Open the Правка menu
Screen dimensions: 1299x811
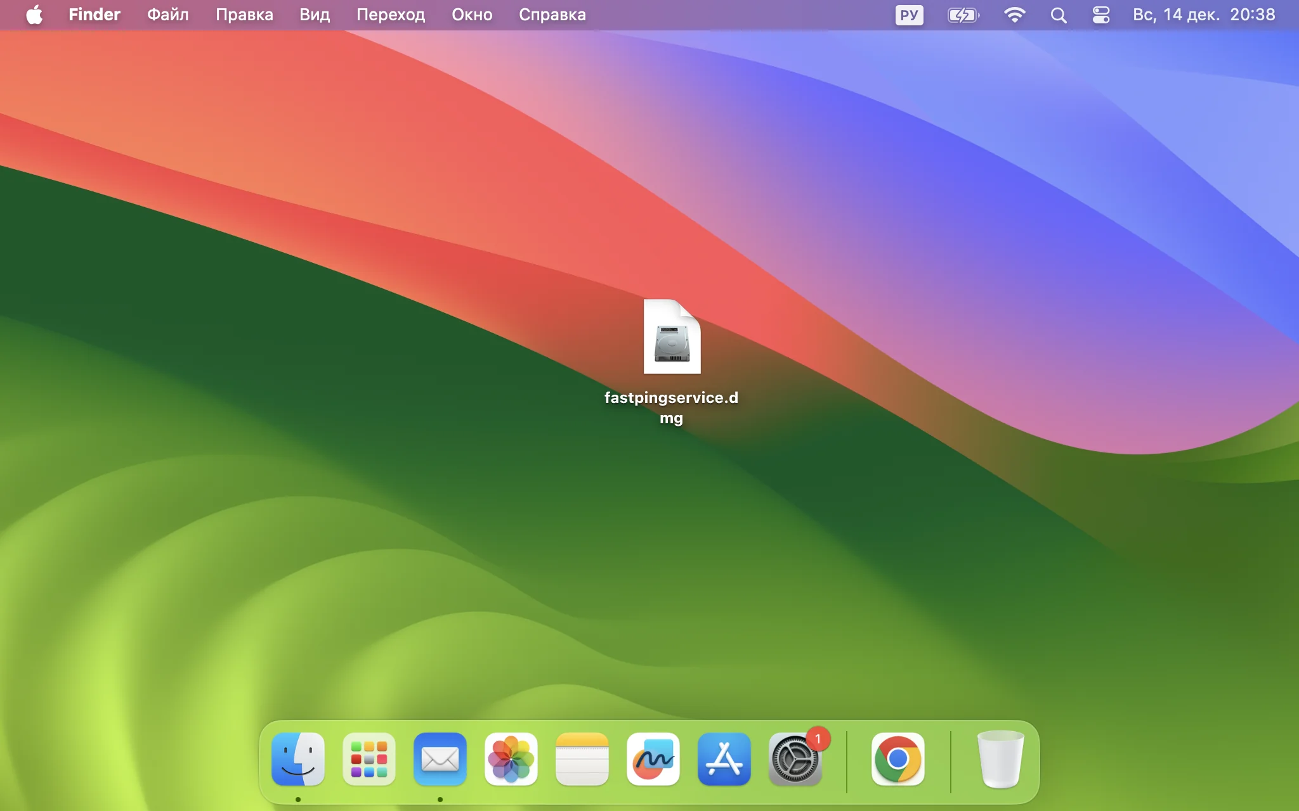click(244, 15)
